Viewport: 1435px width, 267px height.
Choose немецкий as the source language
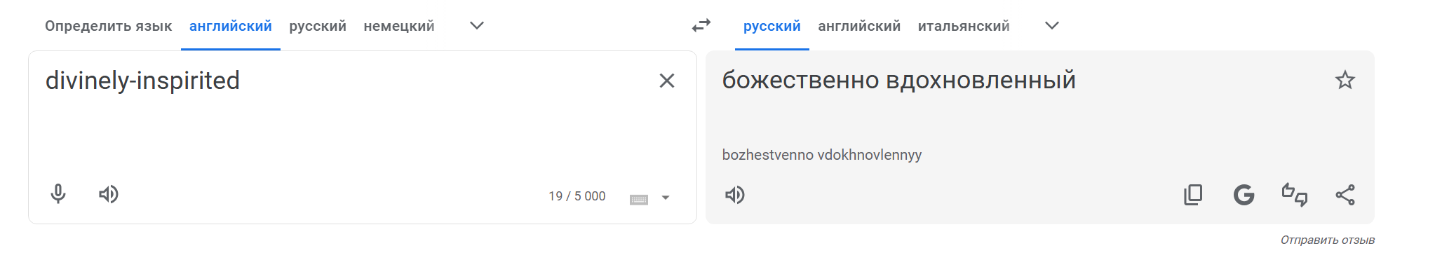click(399, 26)
